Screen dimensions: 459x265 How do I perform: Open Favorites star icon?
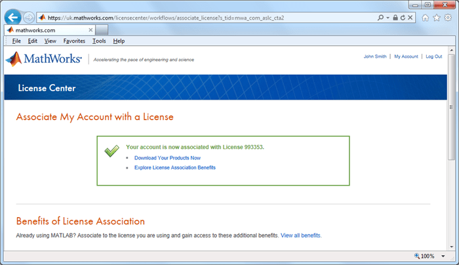(437, 18)
